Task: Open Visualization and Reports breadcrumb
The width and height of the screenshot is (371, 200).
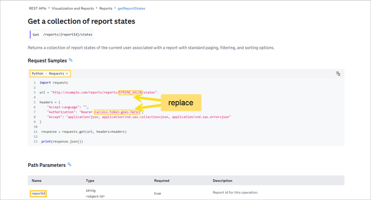Action: coord(72,8)
